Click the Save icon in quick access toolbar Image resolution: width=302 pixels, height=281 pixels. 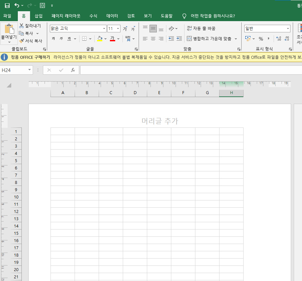[x=7, y=5]
